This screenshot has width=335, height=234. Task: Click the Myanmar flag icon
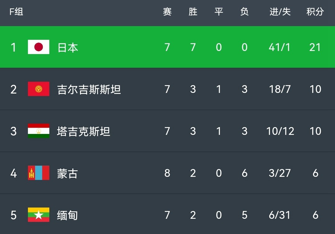tap(38, 215)
